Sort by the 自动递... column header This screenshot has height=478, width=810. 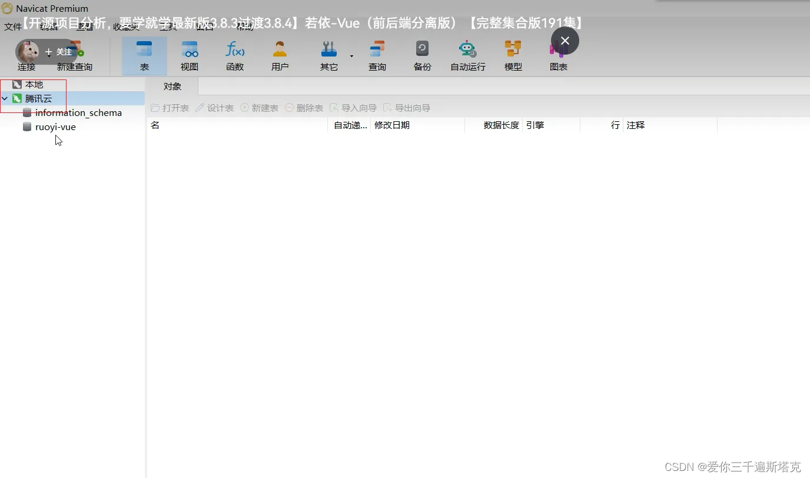pyautogui.click(x=350, y=125)
